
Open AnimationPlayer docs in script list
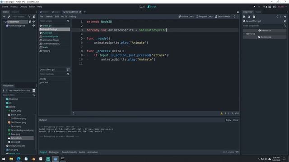click(x=51, y=40)
